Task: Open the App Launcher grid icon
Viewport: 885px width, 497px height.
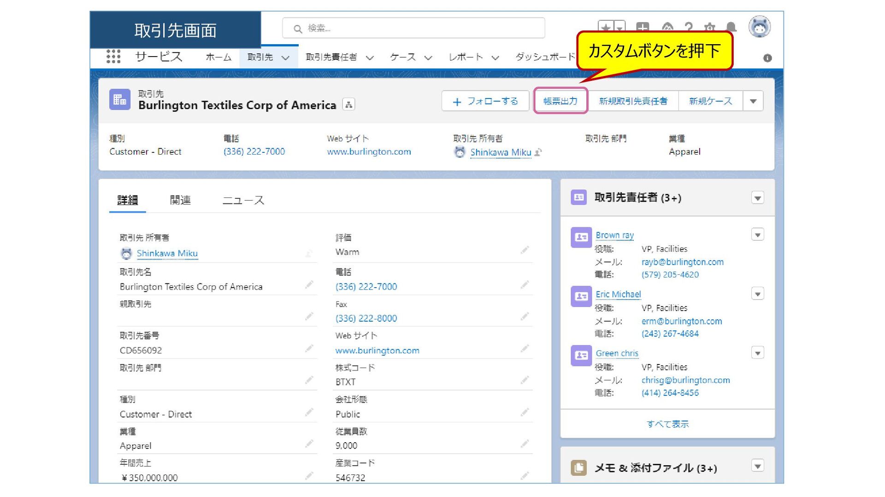Action: point(113,57)
